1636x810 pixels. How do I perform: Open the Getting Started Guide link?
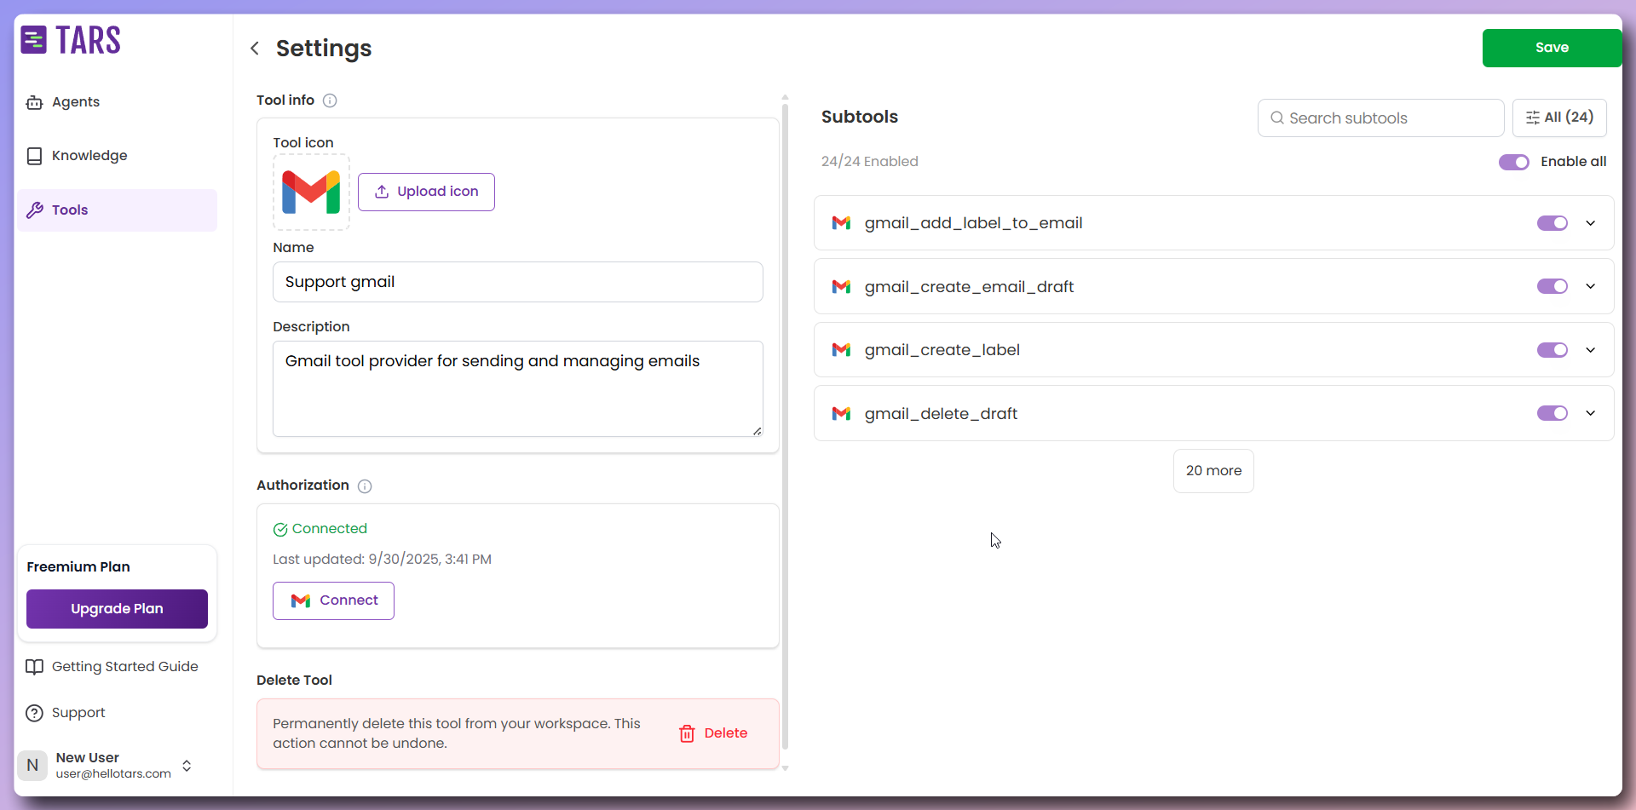124,666
